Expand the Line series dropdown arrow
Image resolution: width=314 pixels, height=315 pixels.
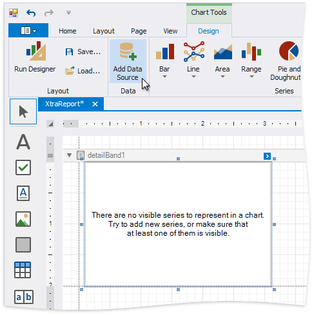tap(193, 77)
